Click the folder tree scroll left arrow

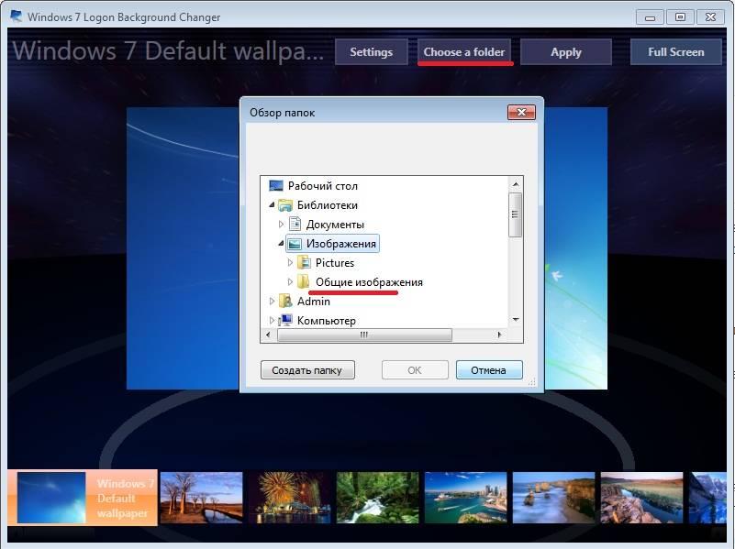[268, 335]
